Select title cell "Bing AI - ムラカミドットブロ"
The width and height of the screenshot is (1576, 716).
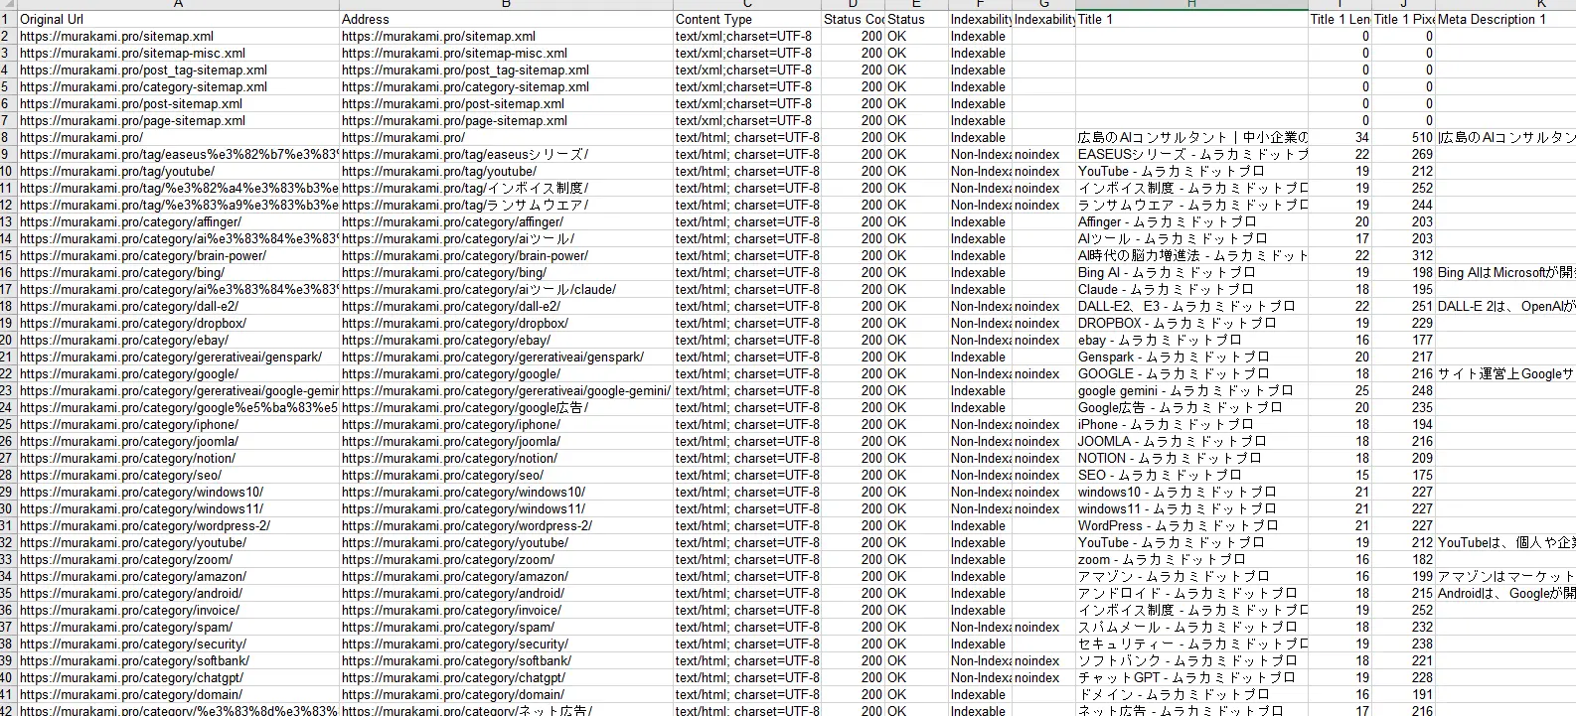tap(1191, 272)
